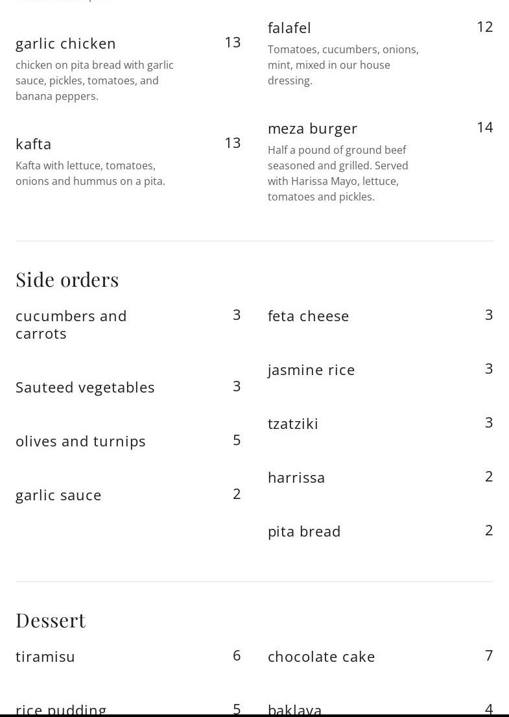Choose the tiramisu dessert
This screenshot has height=717, width=509.
45,657
